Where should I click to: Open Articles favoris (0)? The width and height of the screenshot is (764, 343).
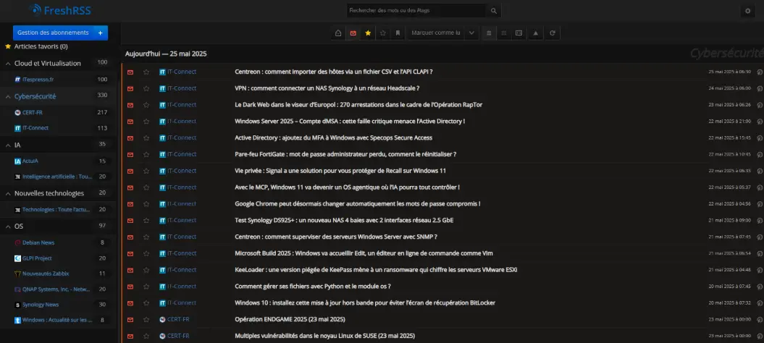(41, 47)
